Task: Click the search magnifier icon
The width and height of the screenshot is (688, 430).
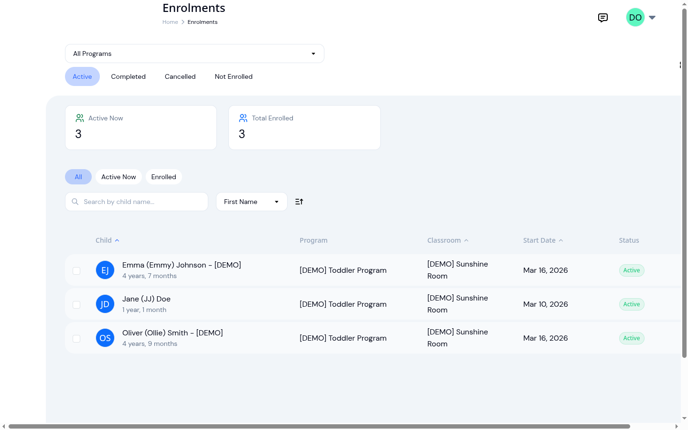Action: [75, 202]
